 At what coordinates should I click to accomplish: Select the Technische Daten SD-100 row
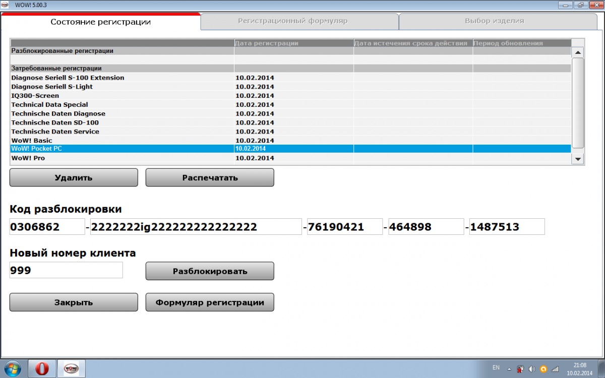291,122
